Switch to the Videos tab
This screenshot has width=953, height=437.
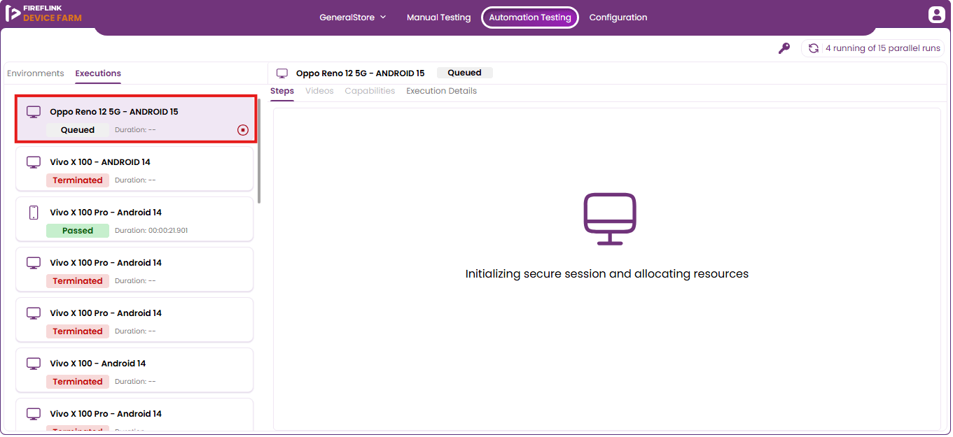click(x=319, y=91)
